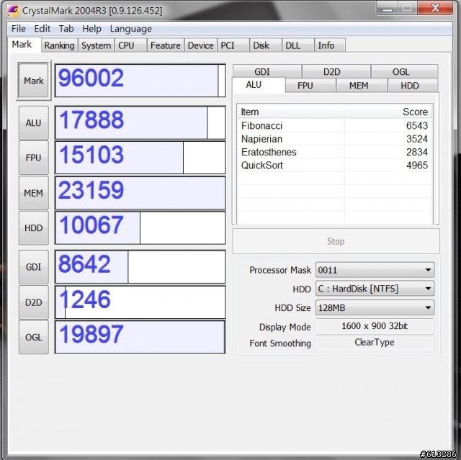Click the Item column header
This screenshot has width=461, height=460.
[291, 112]
